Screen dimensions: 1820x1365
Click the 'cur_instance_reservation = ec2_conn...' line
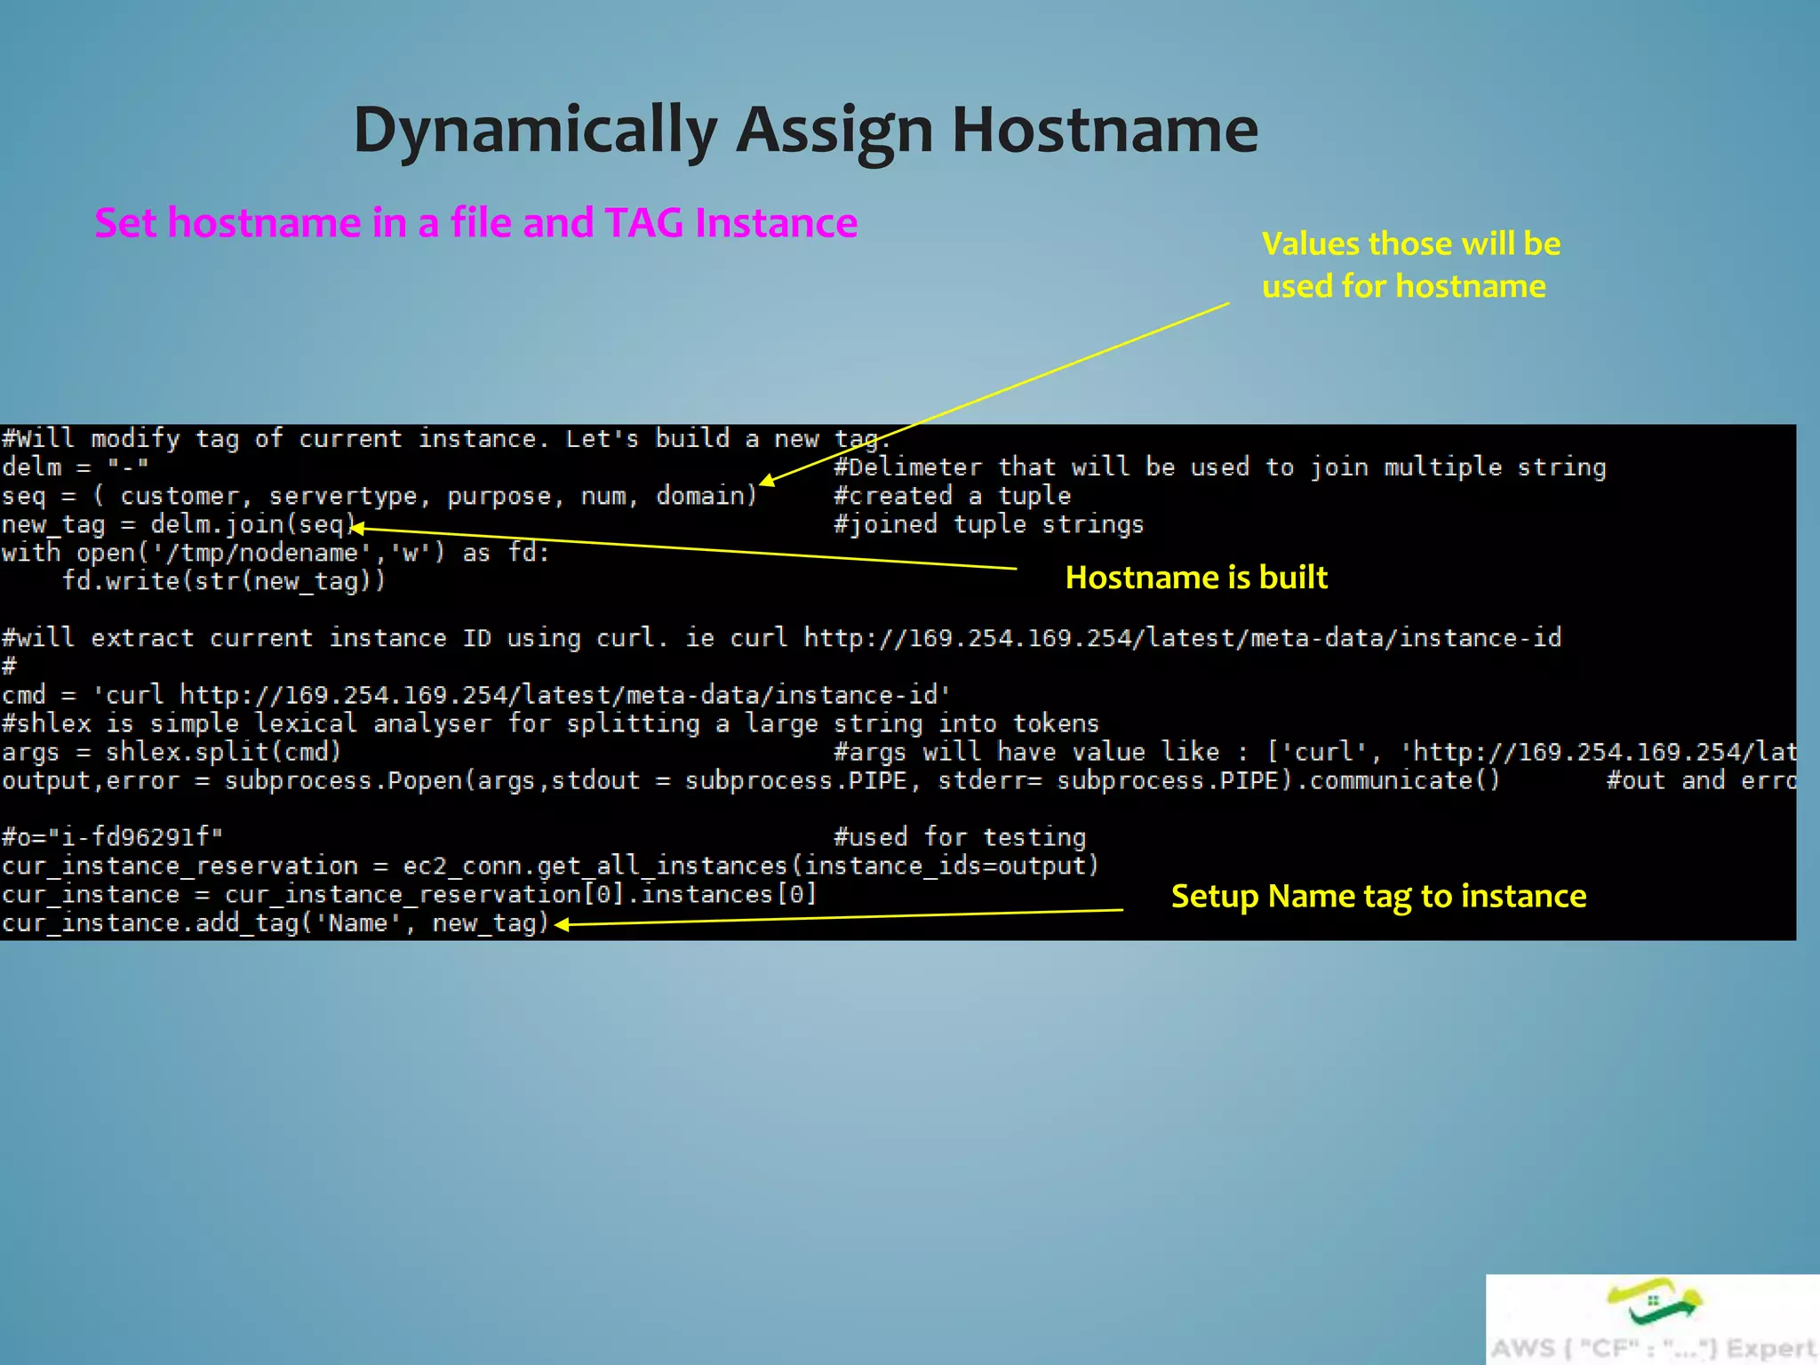tap(550, 866)
